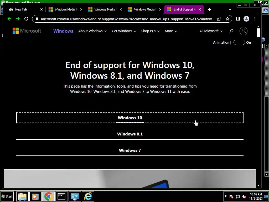
Task: Open the clock showing 10:16 AM
Action: (256, 196)
